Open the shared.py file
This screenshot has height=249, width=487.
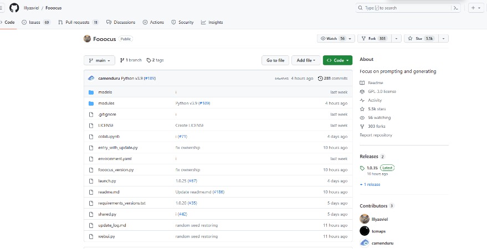107,214
